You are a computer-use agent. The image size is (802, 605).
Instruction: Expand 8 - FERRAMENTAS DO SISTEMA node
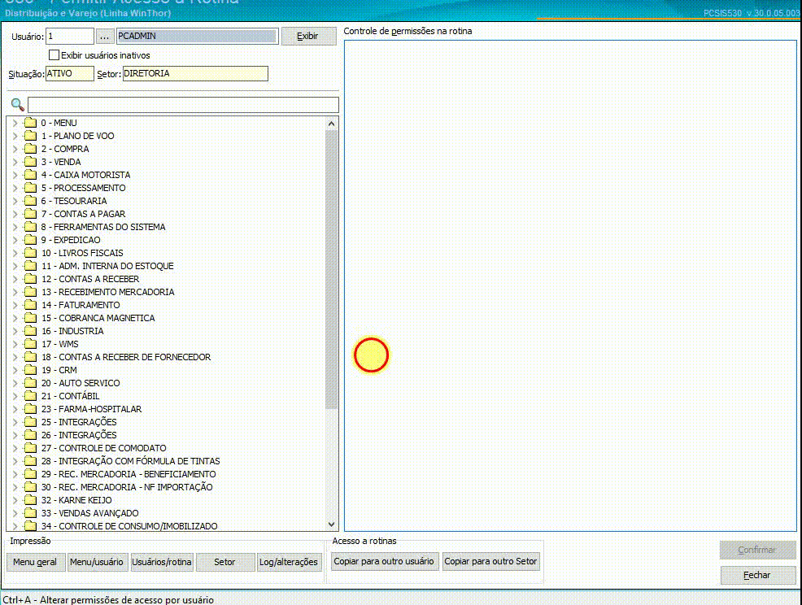click(15, 227)
